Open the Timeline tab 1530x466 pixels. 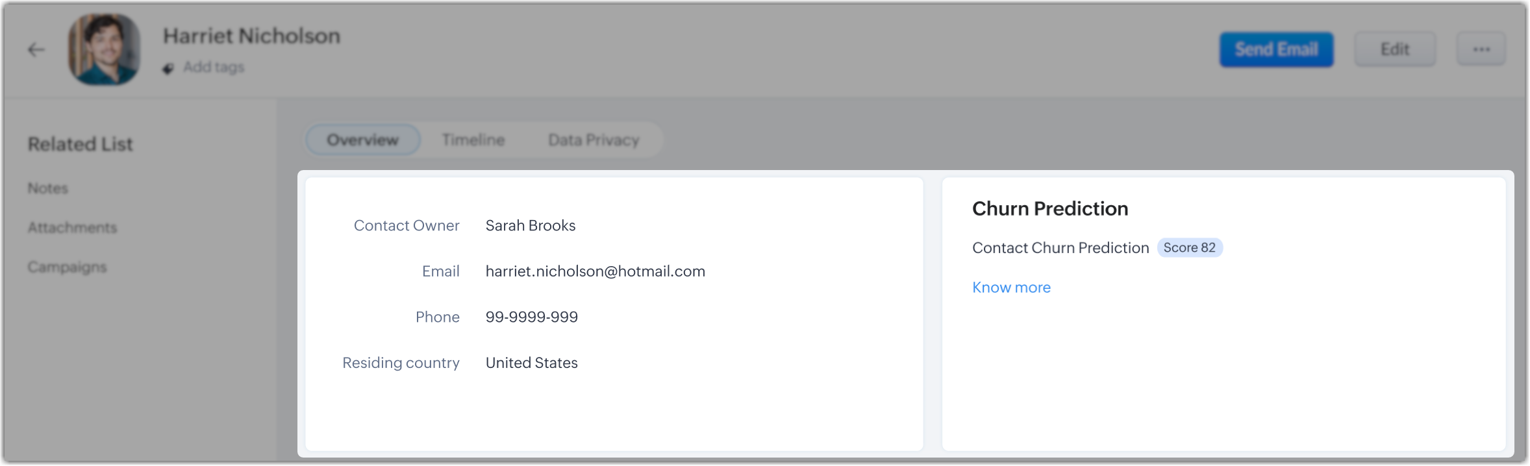473,140
